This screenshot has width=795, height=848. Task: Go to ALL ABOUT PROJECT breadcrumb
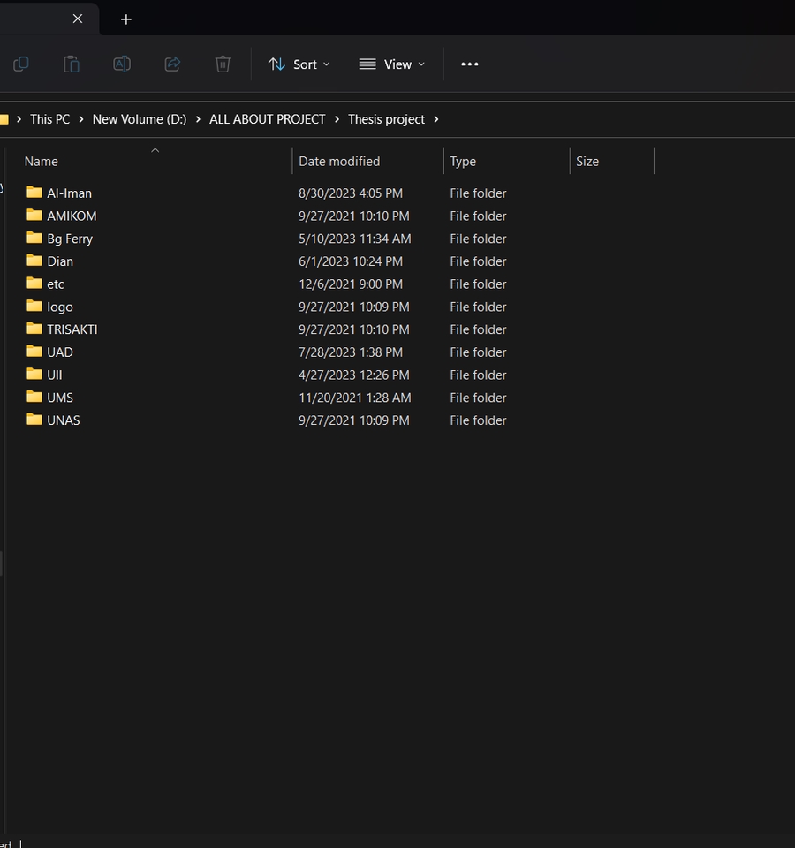(267, 119)
